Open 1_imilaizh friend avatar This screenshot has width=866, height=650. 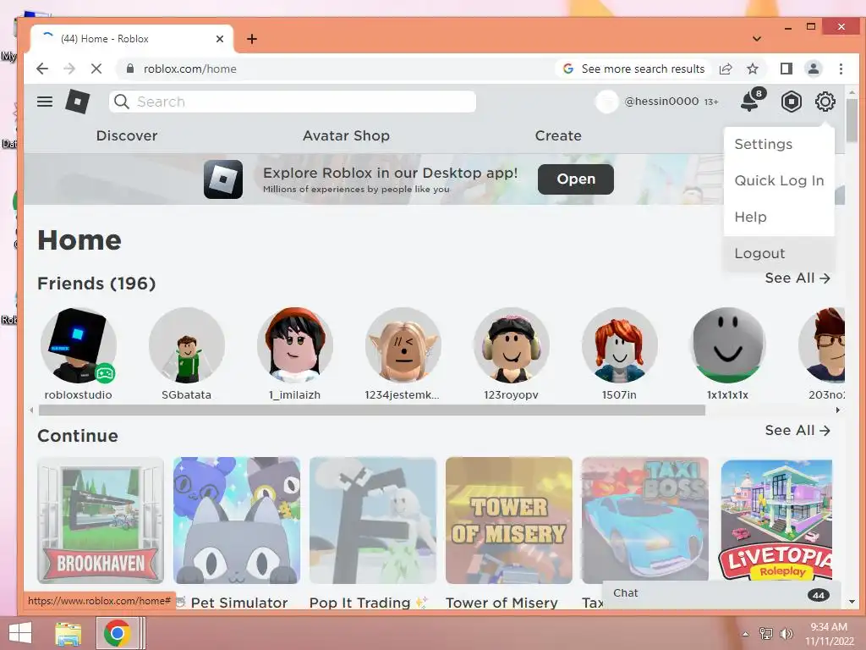click(x=295, y=345)
